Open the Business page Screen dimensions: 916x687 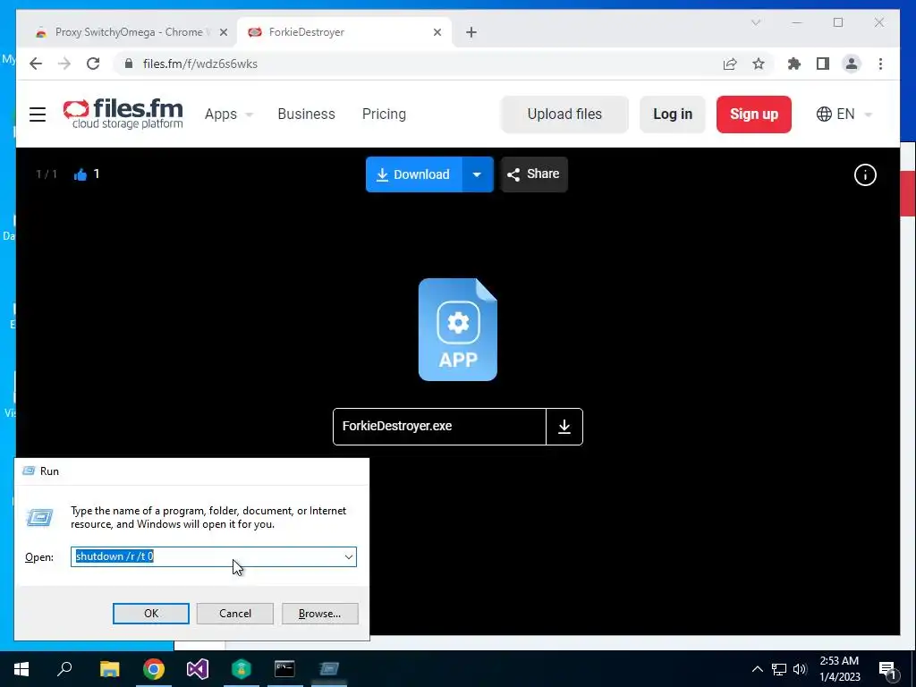coord(306,114)
